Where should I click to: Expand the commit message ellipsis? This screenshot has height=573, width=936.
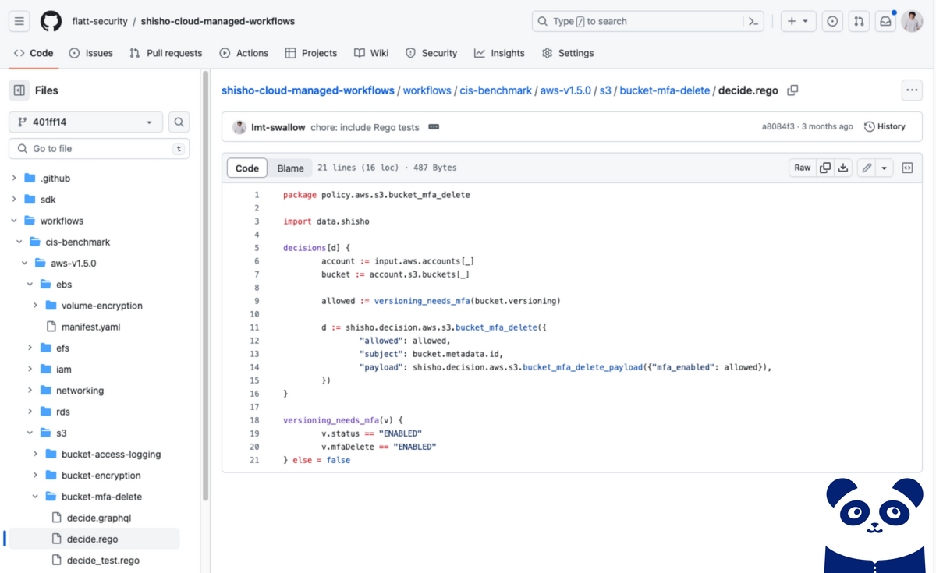[434, 127]
